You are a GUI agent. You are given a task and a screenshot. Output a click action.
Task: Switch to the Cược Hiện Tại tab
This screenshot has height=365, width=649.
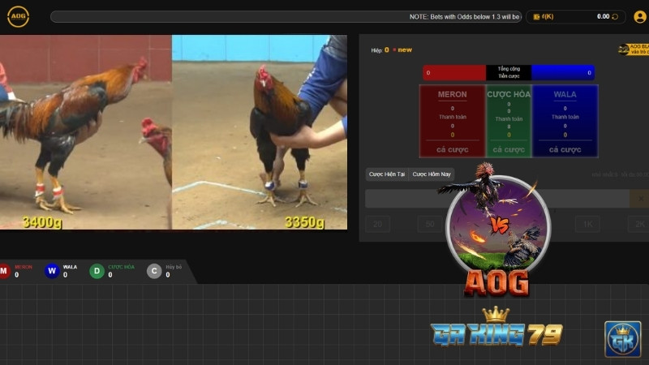[387, 174]
